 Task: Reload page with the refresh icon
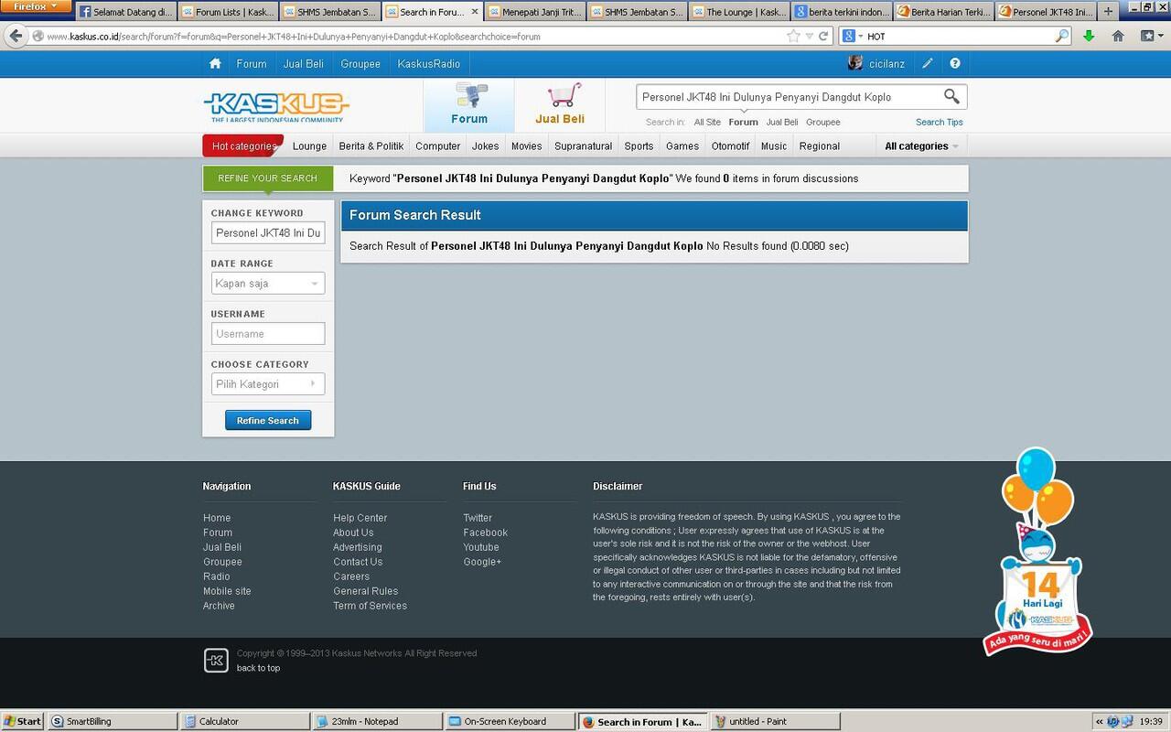[x=822, y=36]
